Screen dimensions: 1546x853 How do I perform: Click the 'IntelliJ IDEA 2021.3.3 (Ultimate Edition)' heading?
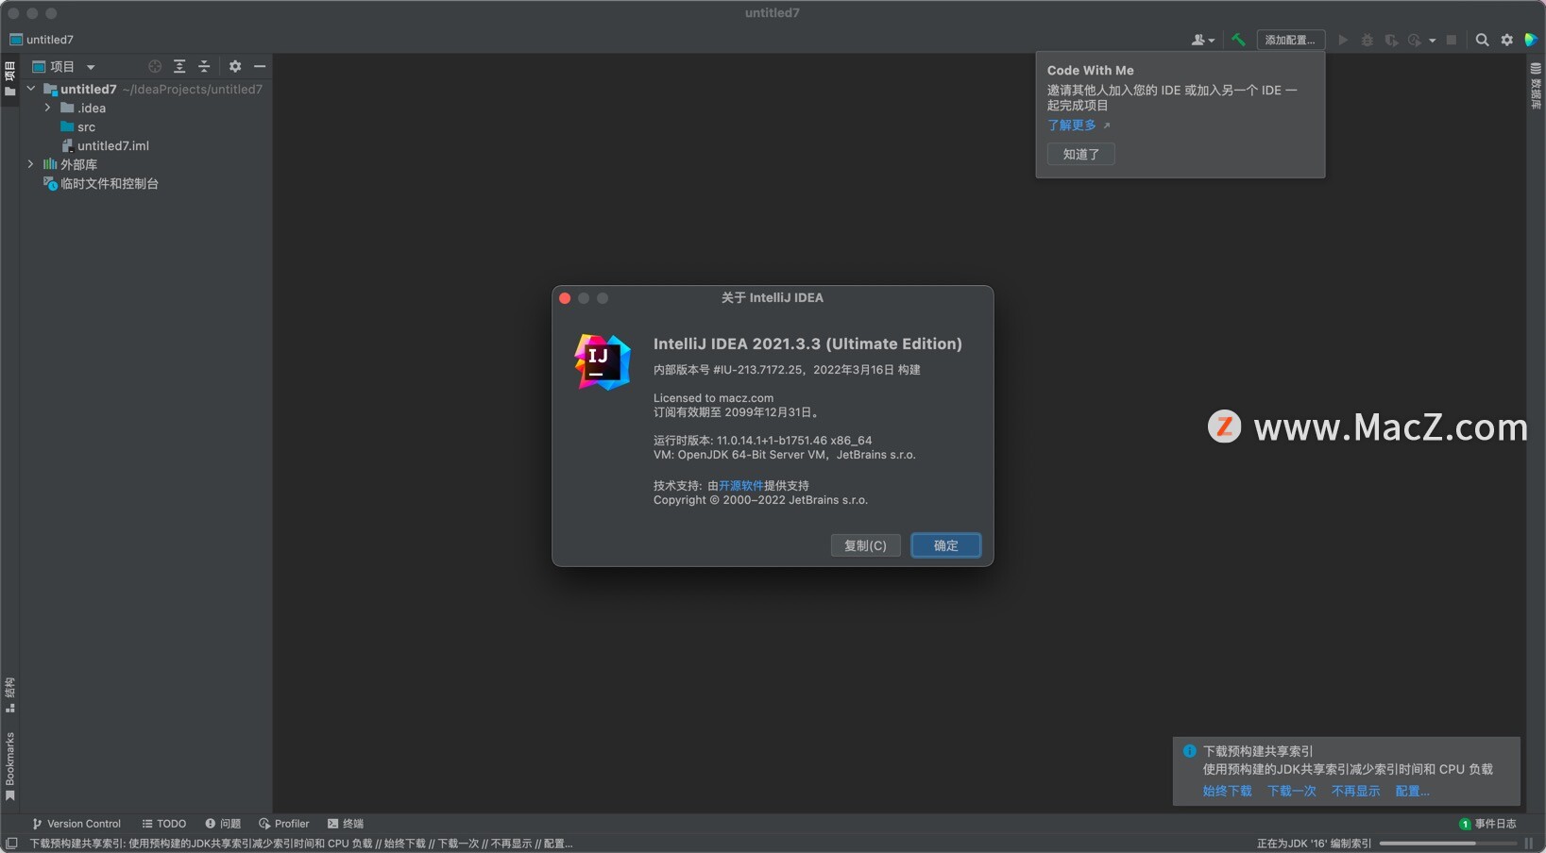[x=807, y=343]
